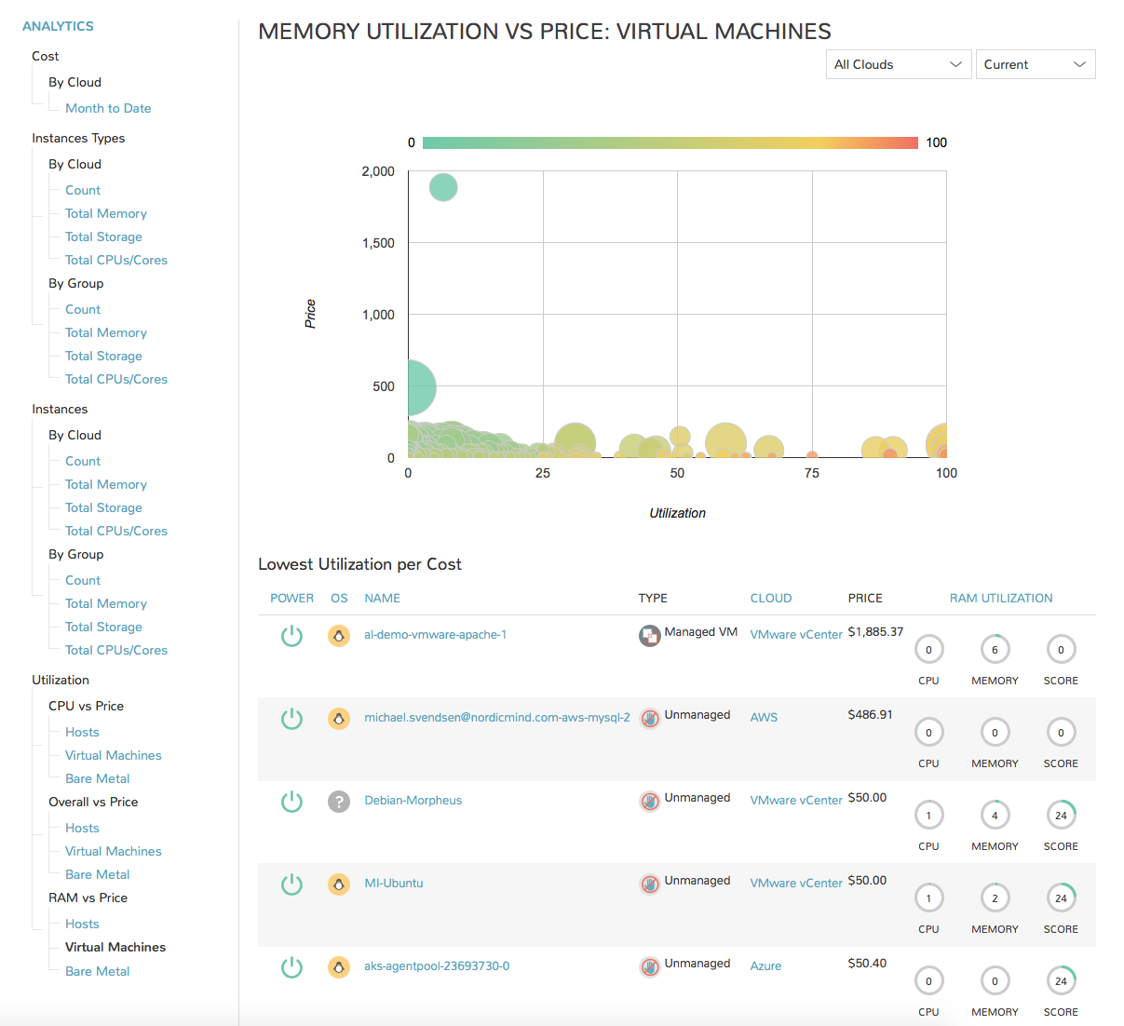This screenshot has height=1026, width=1124.
Task: Click price $1,885.37 cell
Action: pyautogui.click(x=875, y=631)
